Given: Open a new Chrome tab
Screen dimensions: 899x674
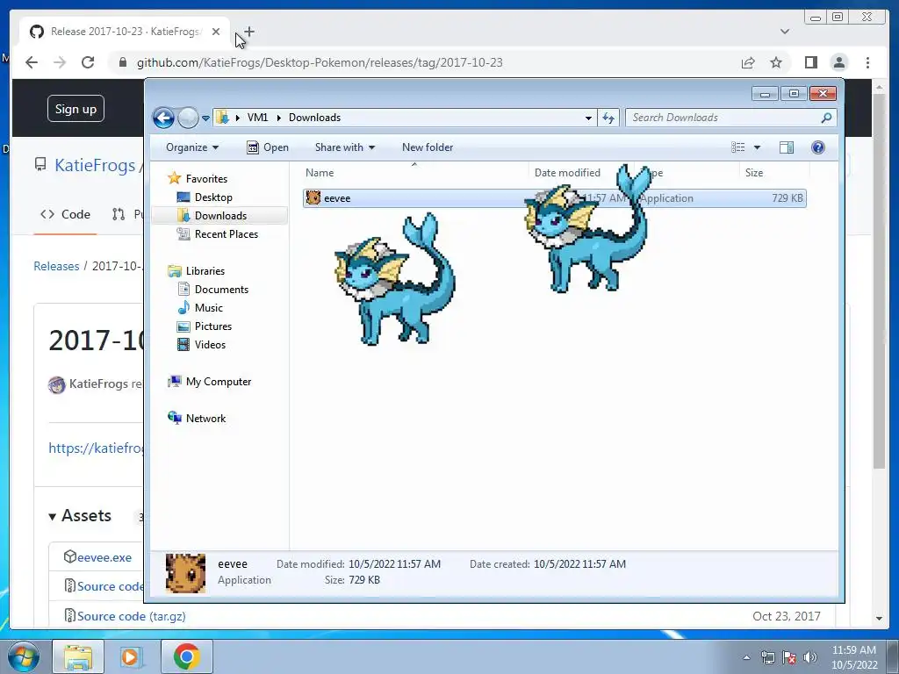Looking at the screenshot, I should pos(248,32).
